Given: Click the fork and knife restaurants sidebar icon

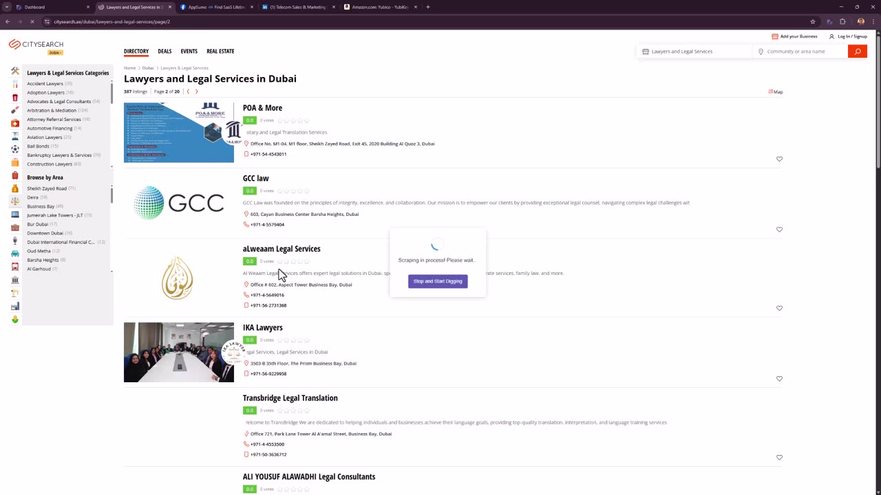Looking at the screenshot, I should [x=15, y=84].
